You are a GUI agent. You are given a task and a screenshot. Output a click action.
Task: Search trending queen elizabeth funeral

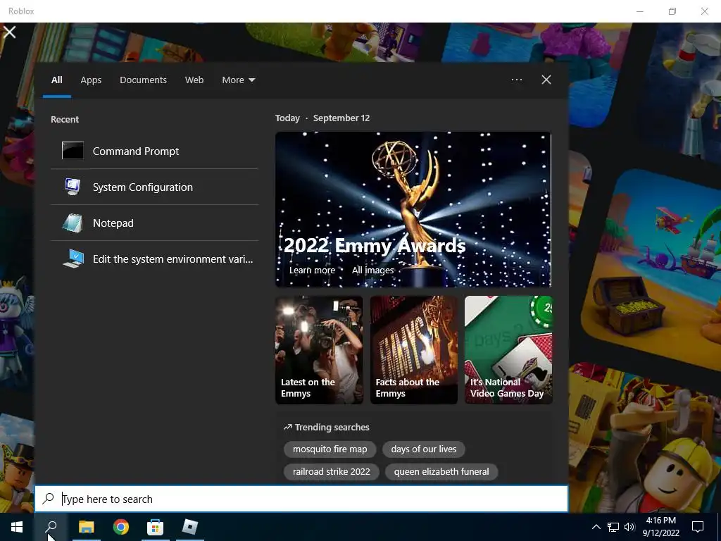pos(441,471)
